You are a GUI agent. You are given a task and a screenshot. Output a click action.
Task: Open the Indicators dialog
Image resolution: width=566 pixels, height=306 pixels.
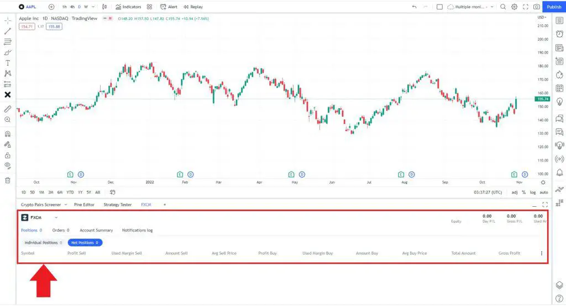coord(128,7)
